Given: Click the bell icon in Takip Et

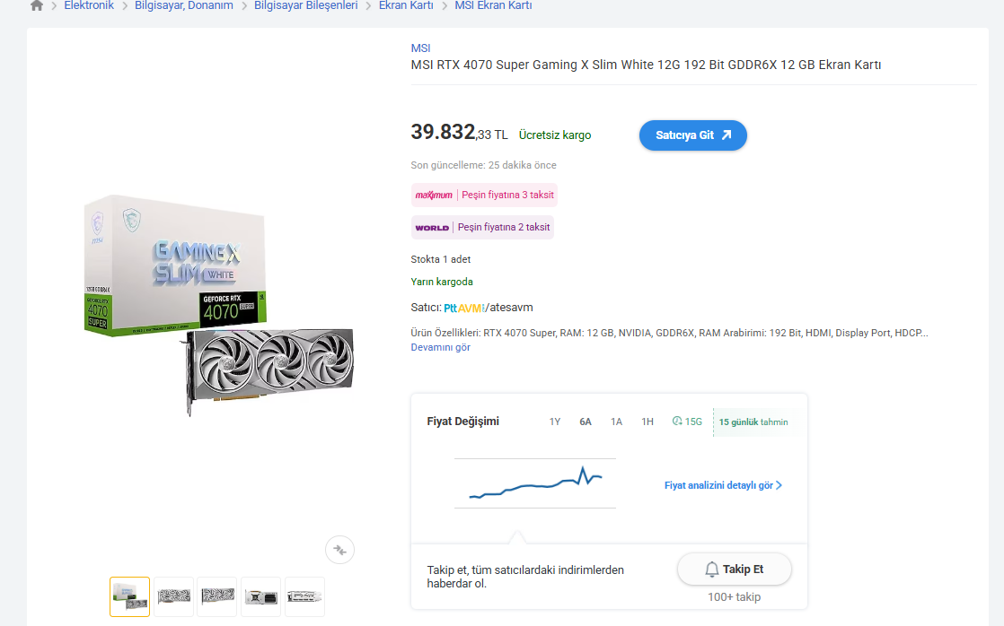Looking at the screenshot, I should (711, 569).
